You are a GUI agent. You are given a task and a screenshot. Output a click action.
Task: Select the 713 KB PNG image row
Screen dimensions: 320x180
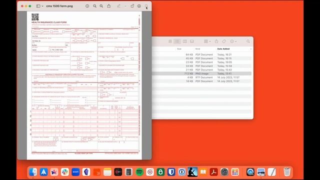202,73
